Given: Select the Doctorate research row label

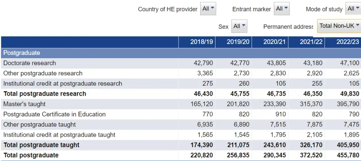Looking at the screenshot, I should 29,63.
